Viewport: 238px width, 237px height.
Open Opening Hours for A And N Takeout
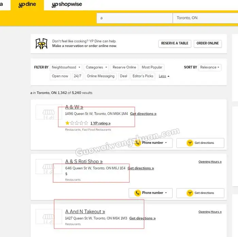(x=210, y=212)
